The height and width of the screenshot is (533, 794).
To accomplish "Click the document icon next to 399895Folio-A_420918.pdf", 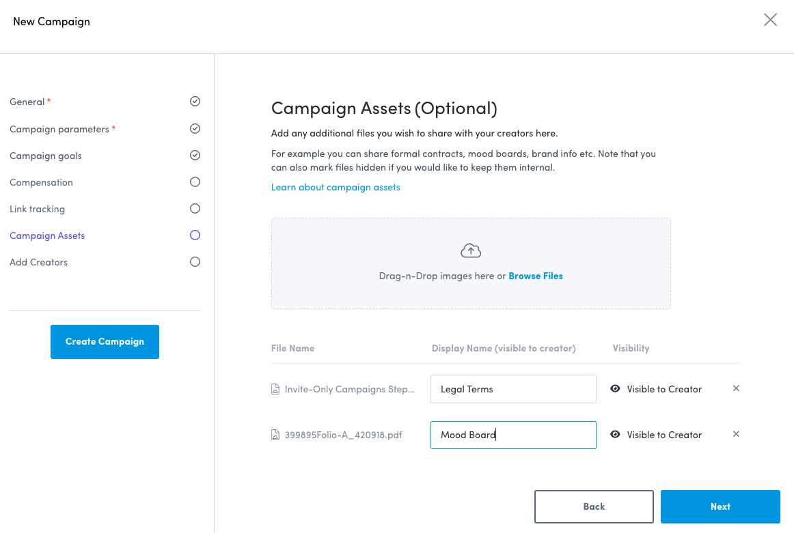I will 275,435.
